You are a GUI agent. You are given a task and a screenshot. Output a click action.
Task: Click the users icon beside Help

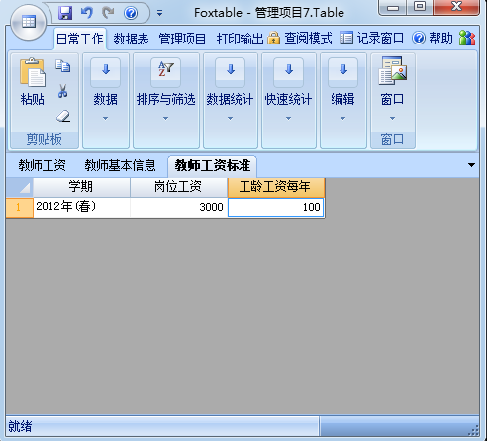pos(467,39)
